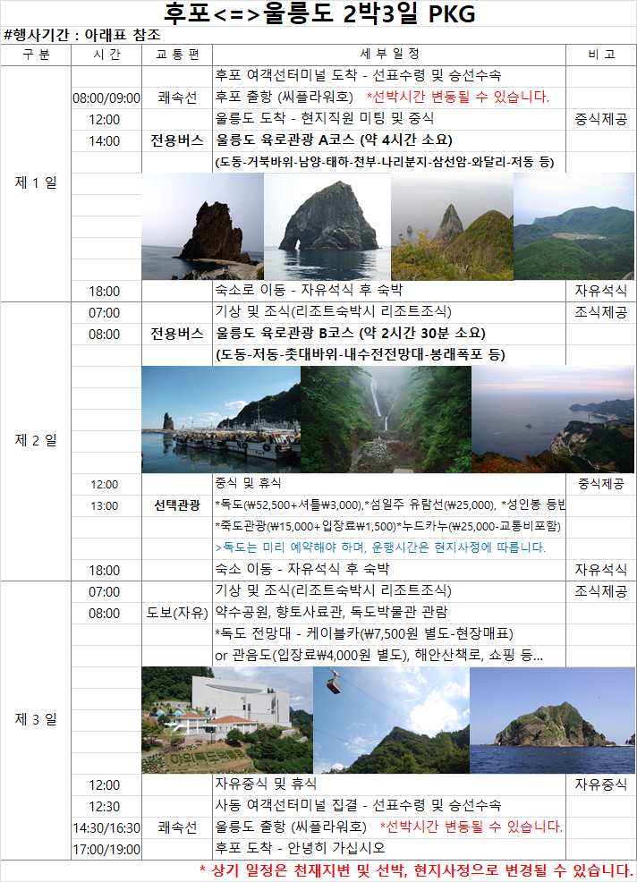Select '#행사기간 : 아래표 참조' text
The height and width of the screenshot is (882, 637).
tap(82, 35)
